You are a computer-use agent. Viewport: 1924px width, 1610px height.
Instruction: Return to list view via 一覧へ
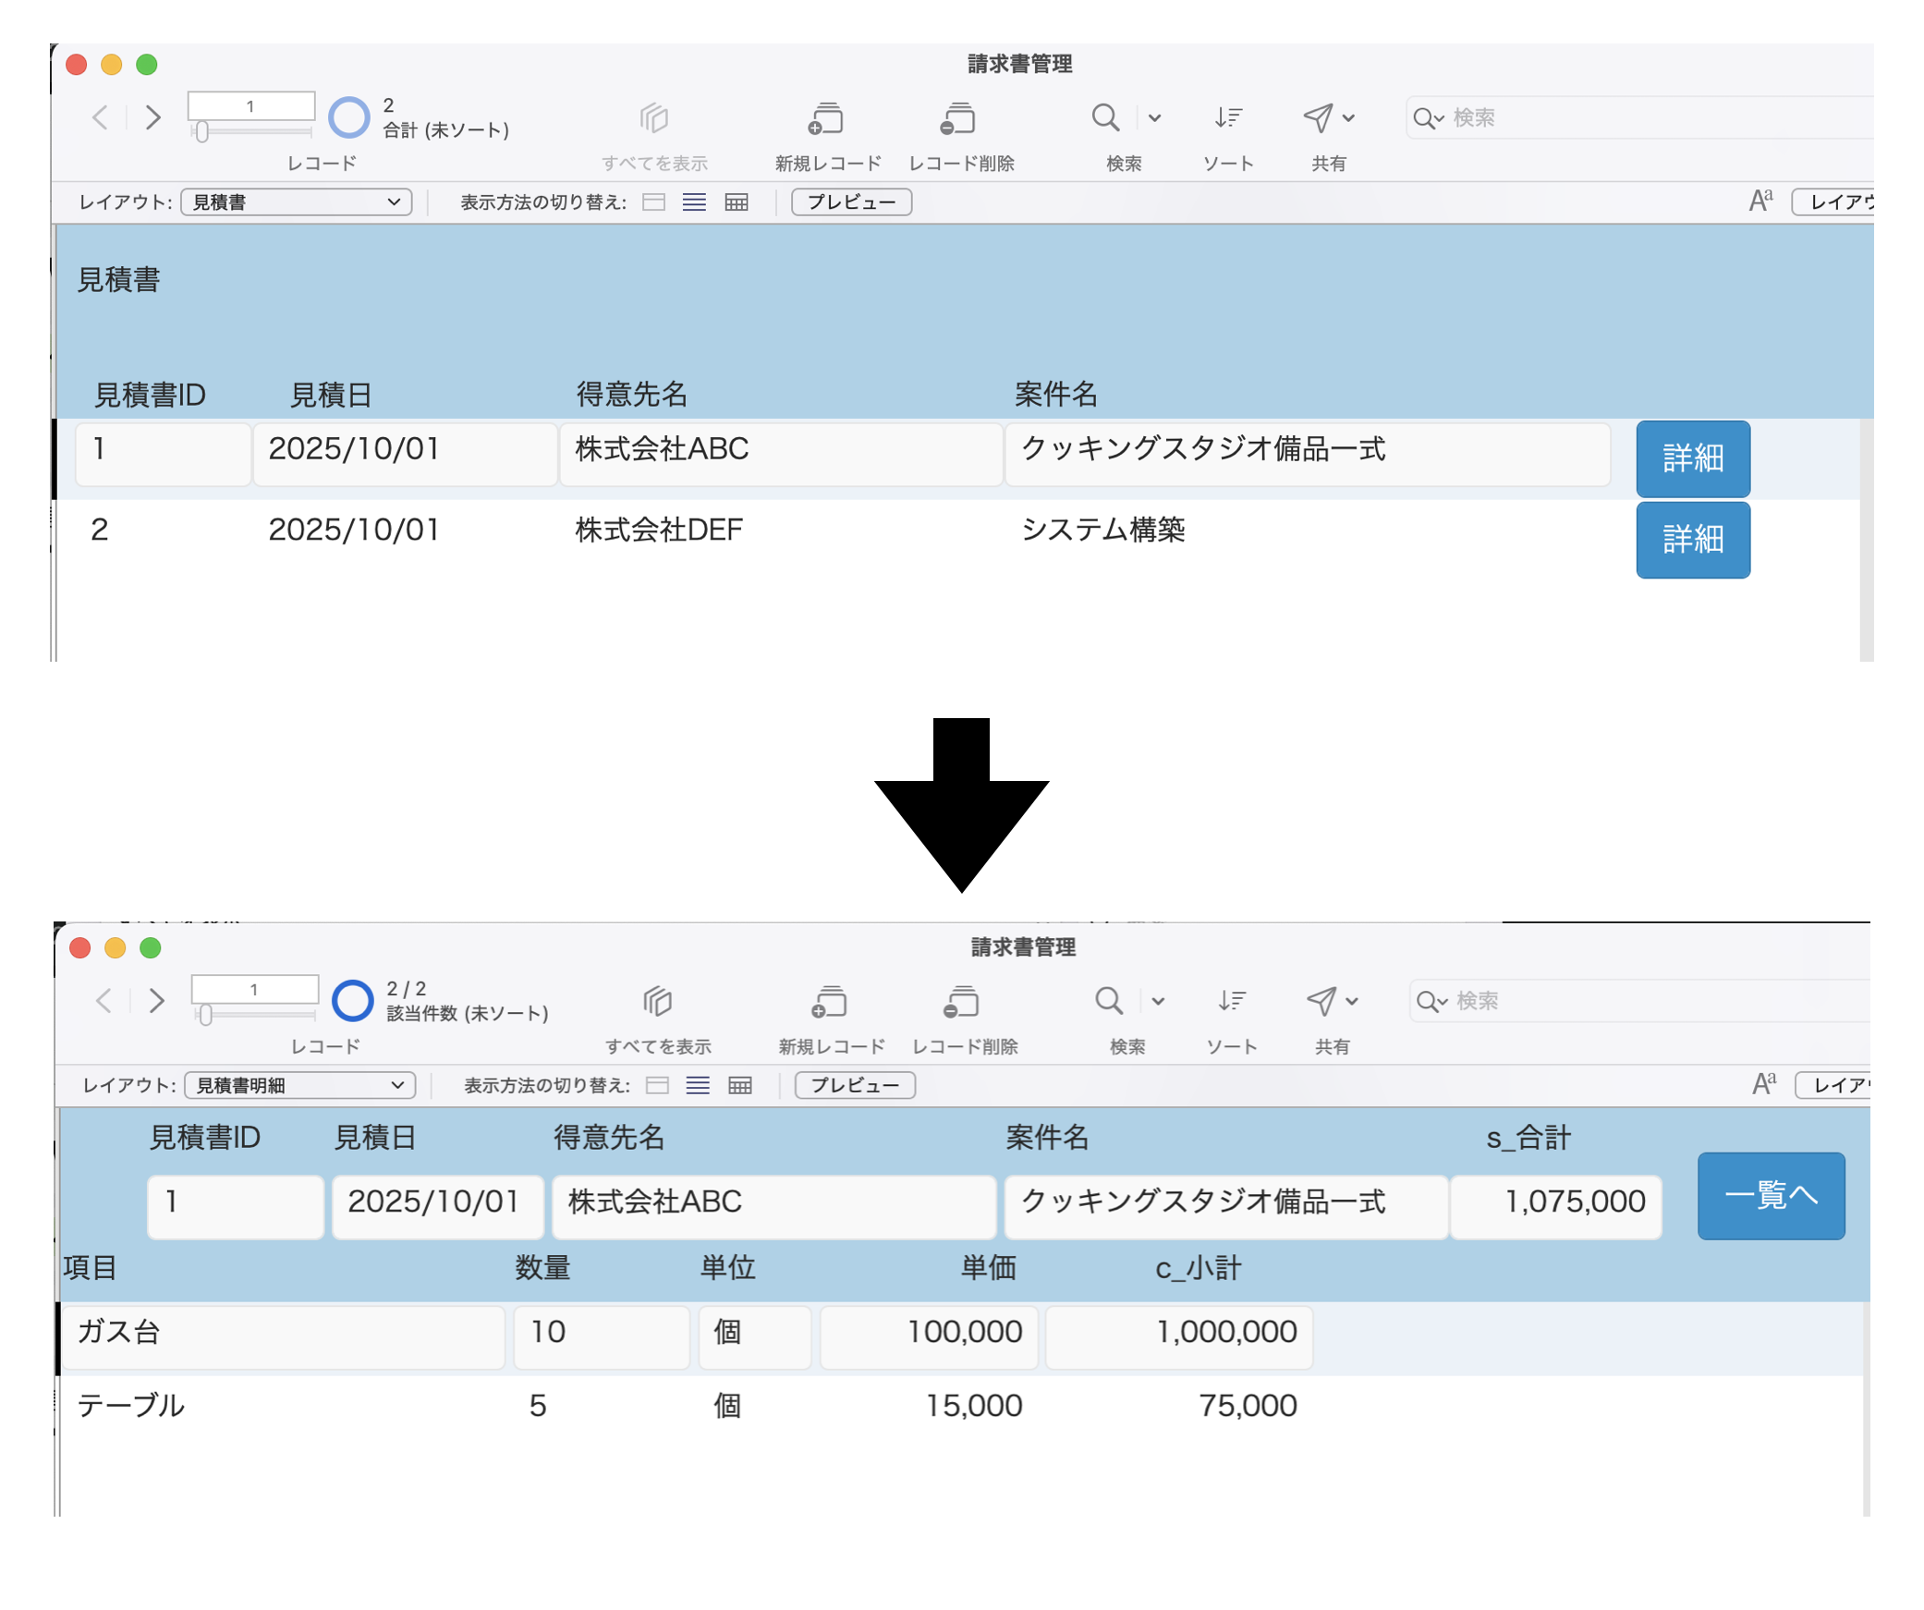1770,1195
